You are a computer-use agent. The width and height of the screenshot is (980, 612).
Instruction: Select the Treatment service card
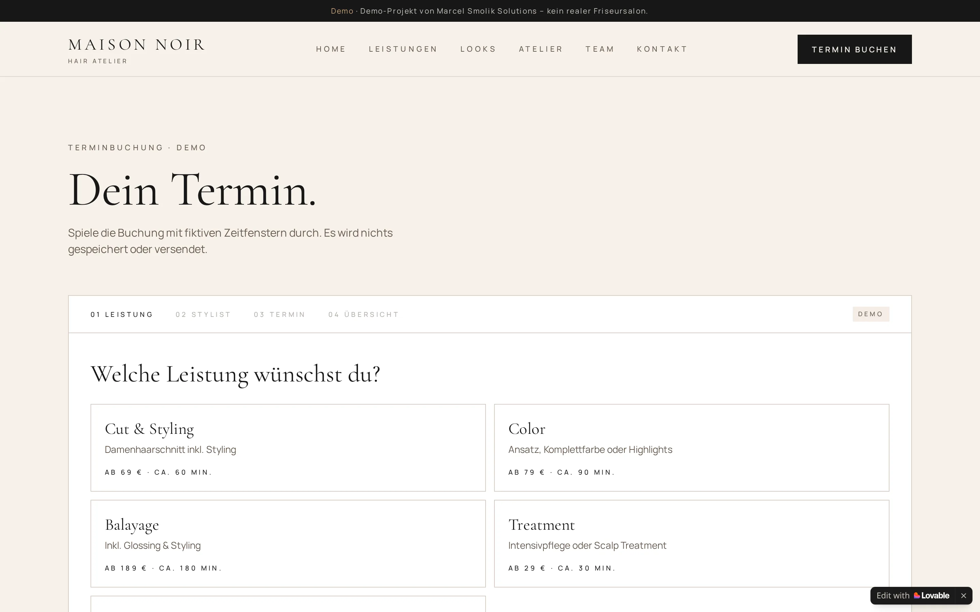692,544
